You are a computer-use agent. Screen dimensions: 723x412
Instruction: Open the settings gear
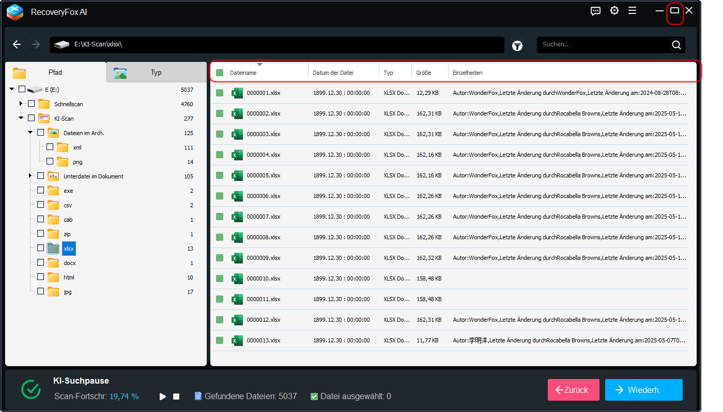point(614,11)
